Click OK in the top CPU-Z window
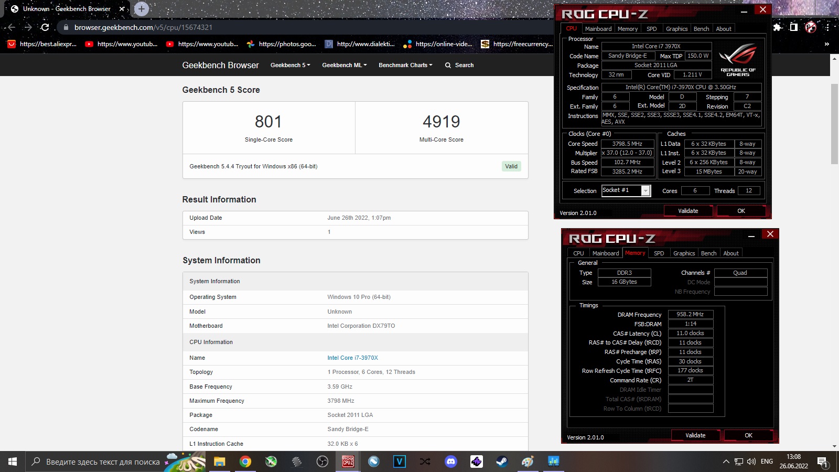This screenshot has height=472, width=839. (x=741, y=211)
